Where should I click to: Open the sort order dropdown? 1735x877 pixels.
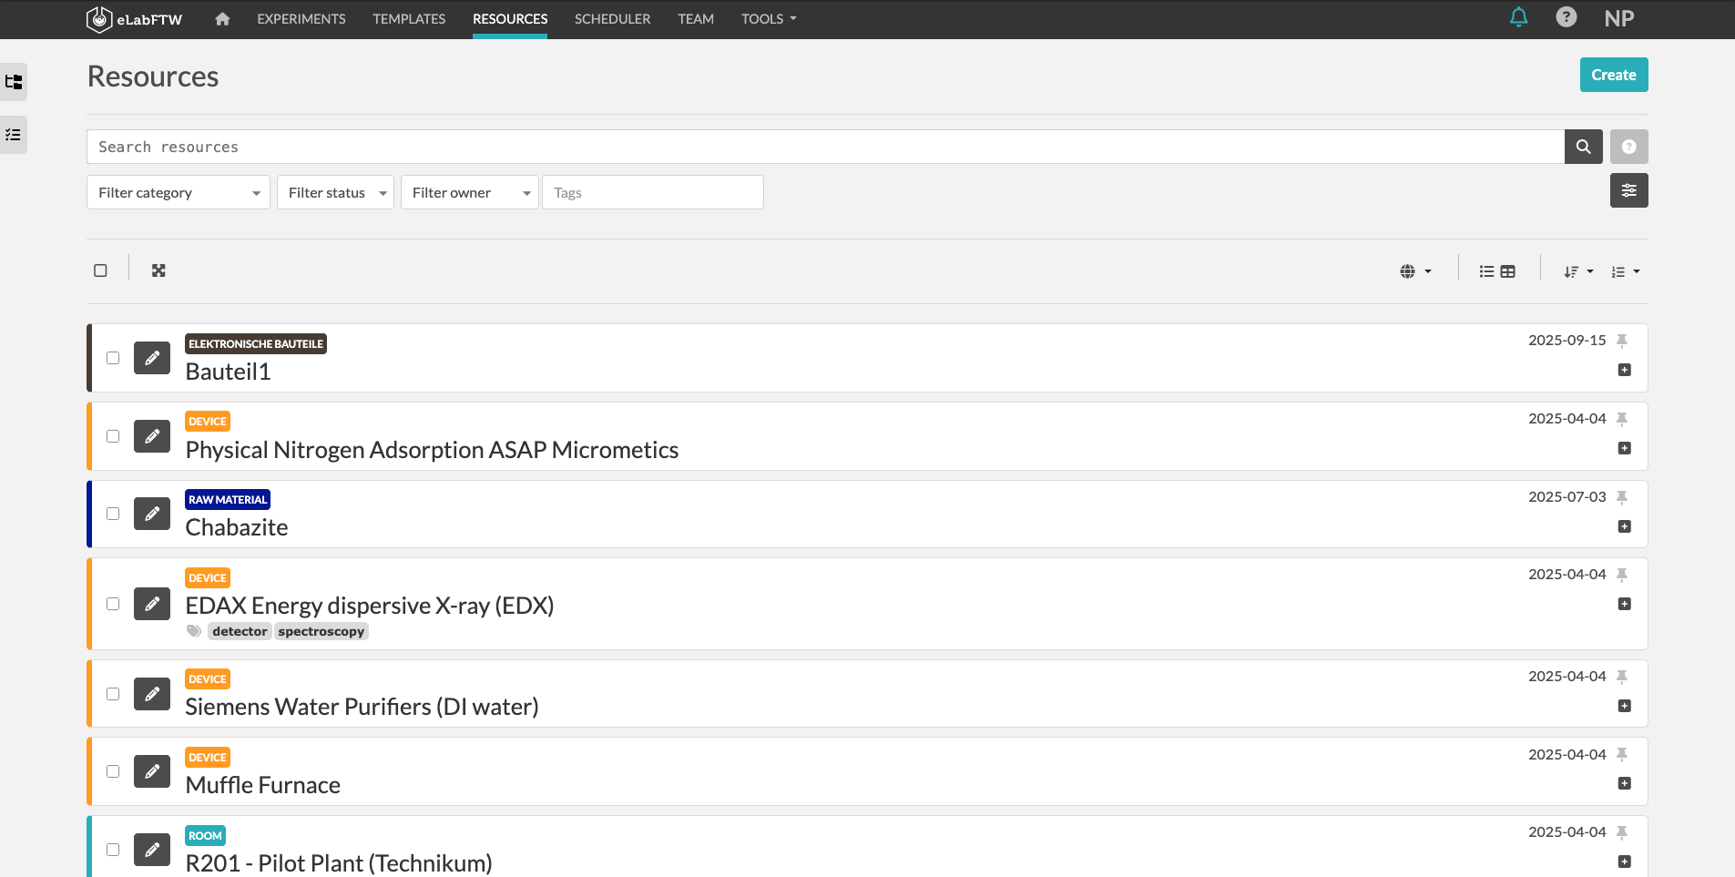tap(1577, 270)
